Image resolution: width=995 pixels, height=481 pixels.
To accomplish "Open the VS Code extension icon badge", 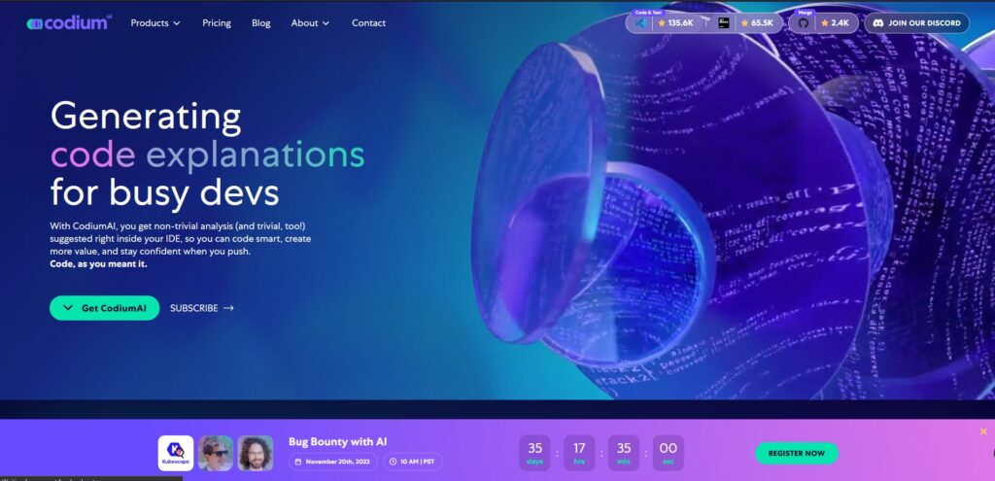I will click(x=640, y=23).
